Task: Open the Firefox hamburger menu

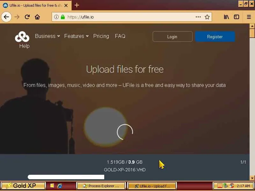Action: coord(249,17)
